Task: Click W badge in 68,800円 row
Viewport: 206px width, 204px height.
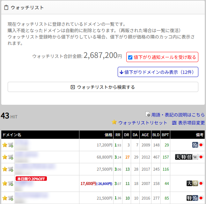Action: tap(195, 157)
